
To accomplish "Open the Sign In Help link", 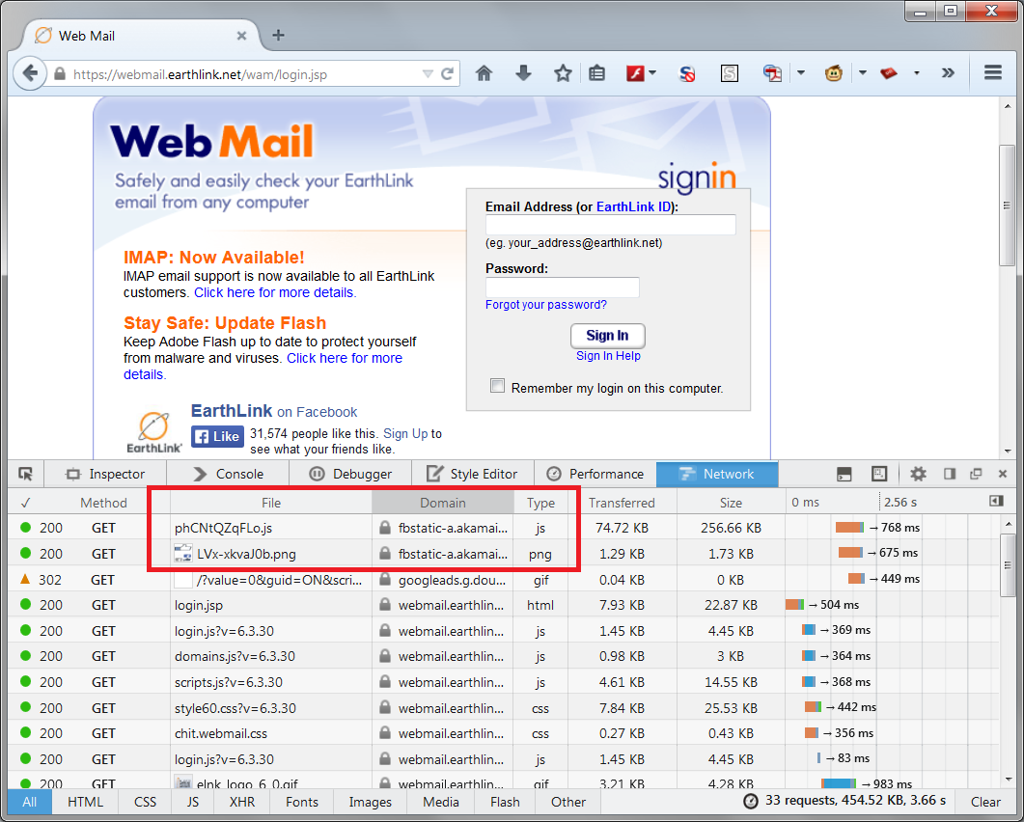I will pyautogui.click(x=608, y=356).
